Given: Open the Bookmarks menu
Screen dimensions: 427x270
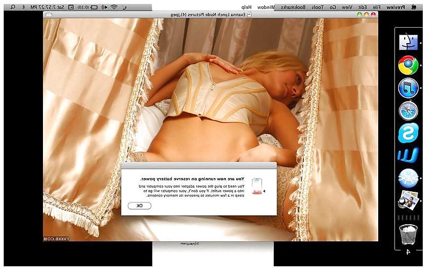Looking at the screenshot, I should click(293, 7).
